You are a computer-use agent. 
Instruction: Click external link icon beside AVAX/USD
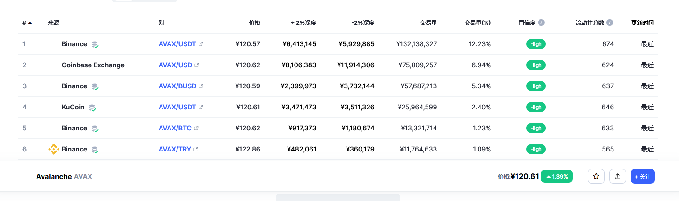tap(197, 65)
